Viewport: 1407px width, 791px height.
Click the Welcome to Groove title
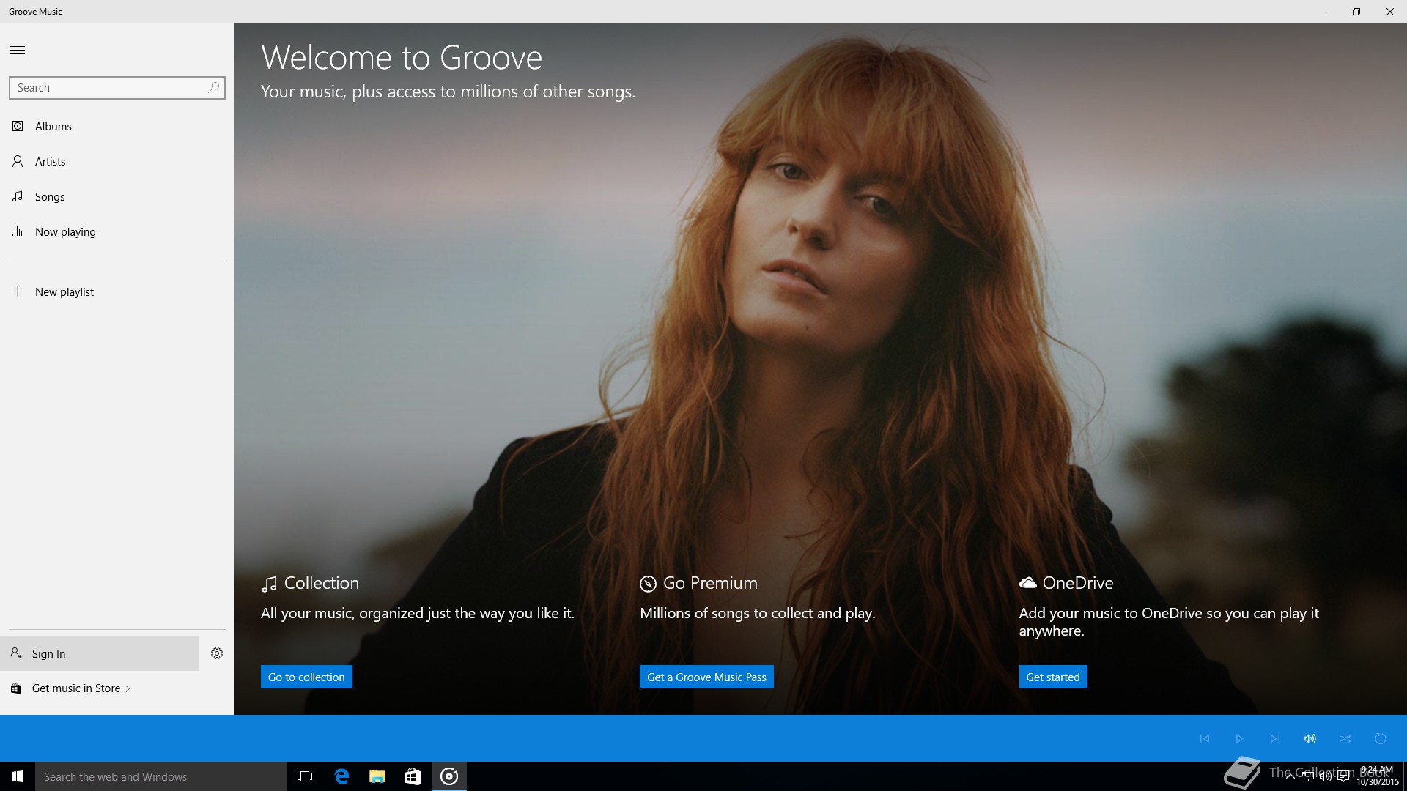coord(402,57)
